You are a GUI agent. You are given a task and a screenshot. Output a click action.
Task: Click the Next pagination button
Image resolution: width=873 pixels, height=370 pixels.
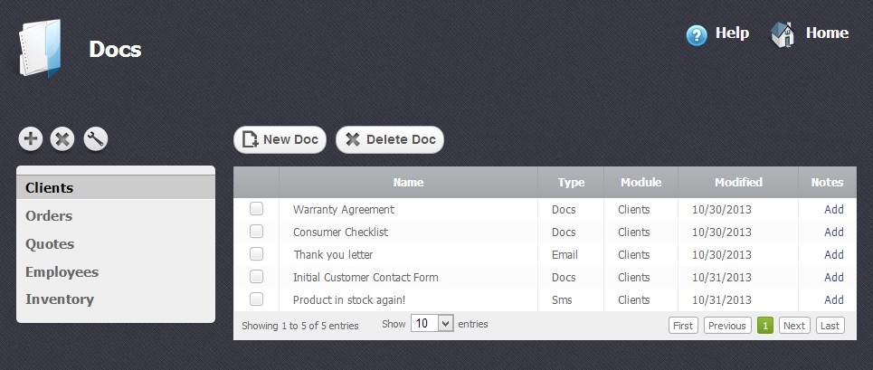pyautogui.click(x=794, y=326)
